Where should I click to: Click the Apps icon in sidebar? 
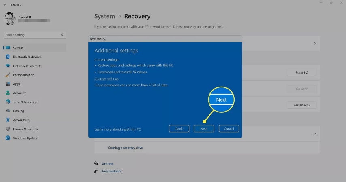[x=8, y=84]
